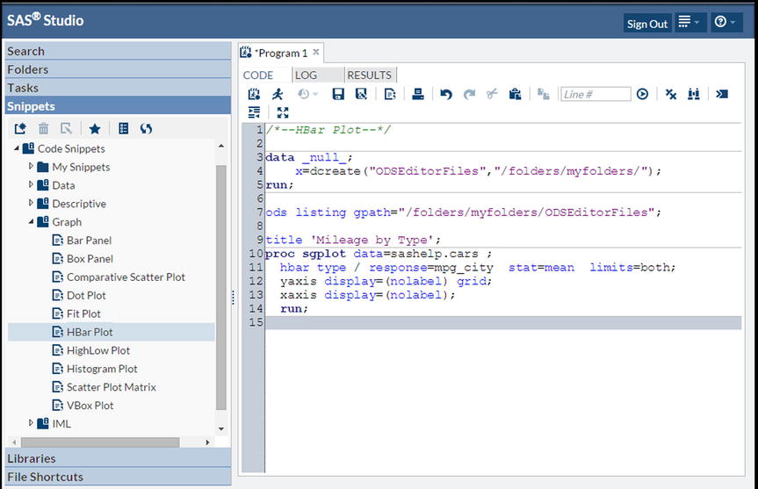Image resolution: width=758 pixels, height=489 pixels.
Task: Click the scroll down arrow in snippets tree
Action: click(221, 428)
